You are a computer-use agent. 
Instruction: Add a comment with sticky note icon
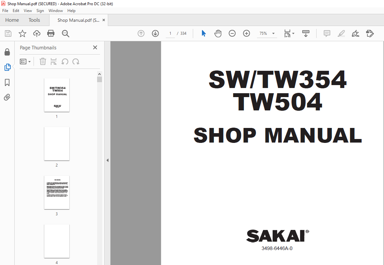click(x=327, y=33)
